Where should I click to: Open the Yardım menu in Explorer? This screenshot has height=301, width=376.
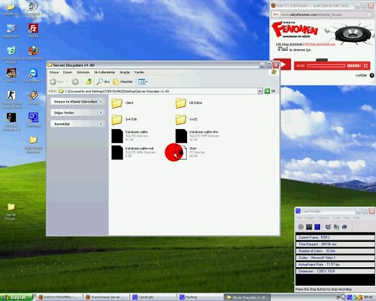point(139,72)
